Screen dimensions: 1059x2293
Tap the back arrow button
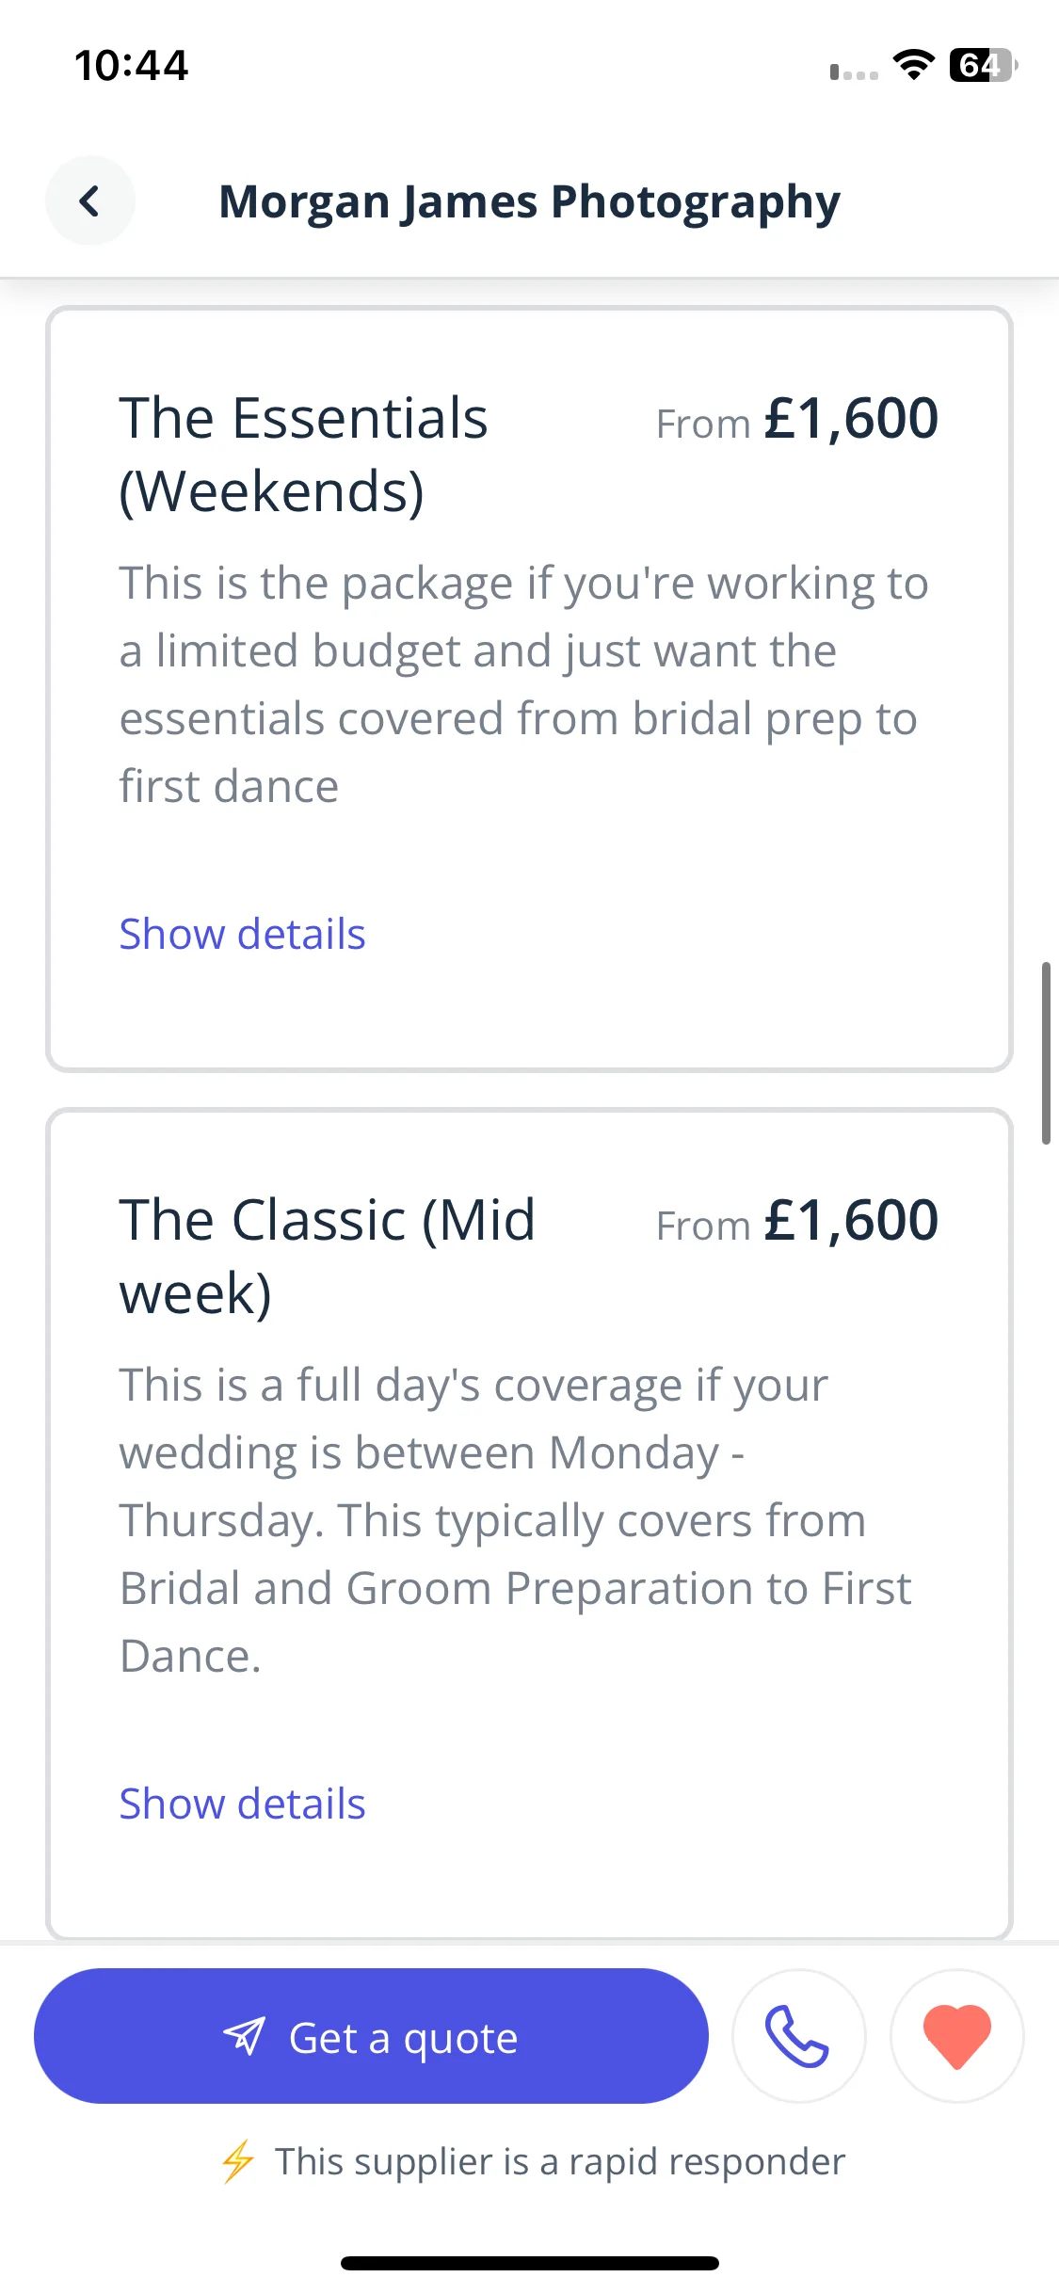pos(90,200)
